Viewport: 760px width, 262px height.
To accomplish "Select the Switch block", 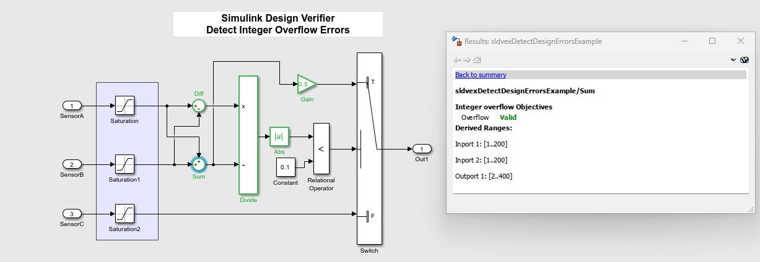I will tap(369, 148).
